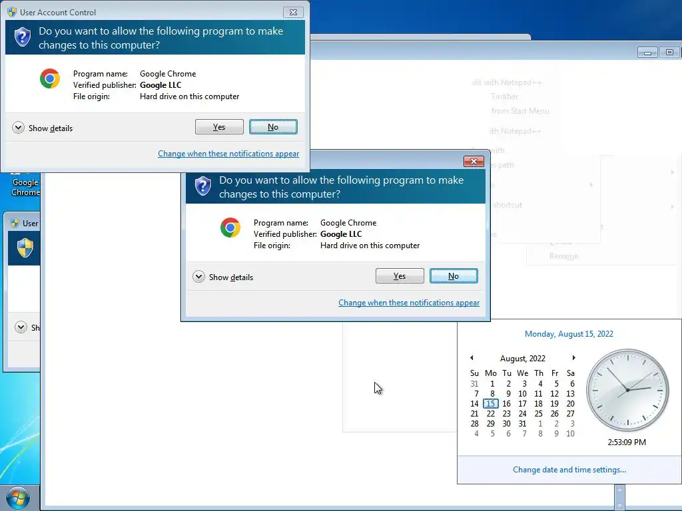Select July 31 in the calendar
This screenshot has height=511, width=682.
(x=474, y=384)
